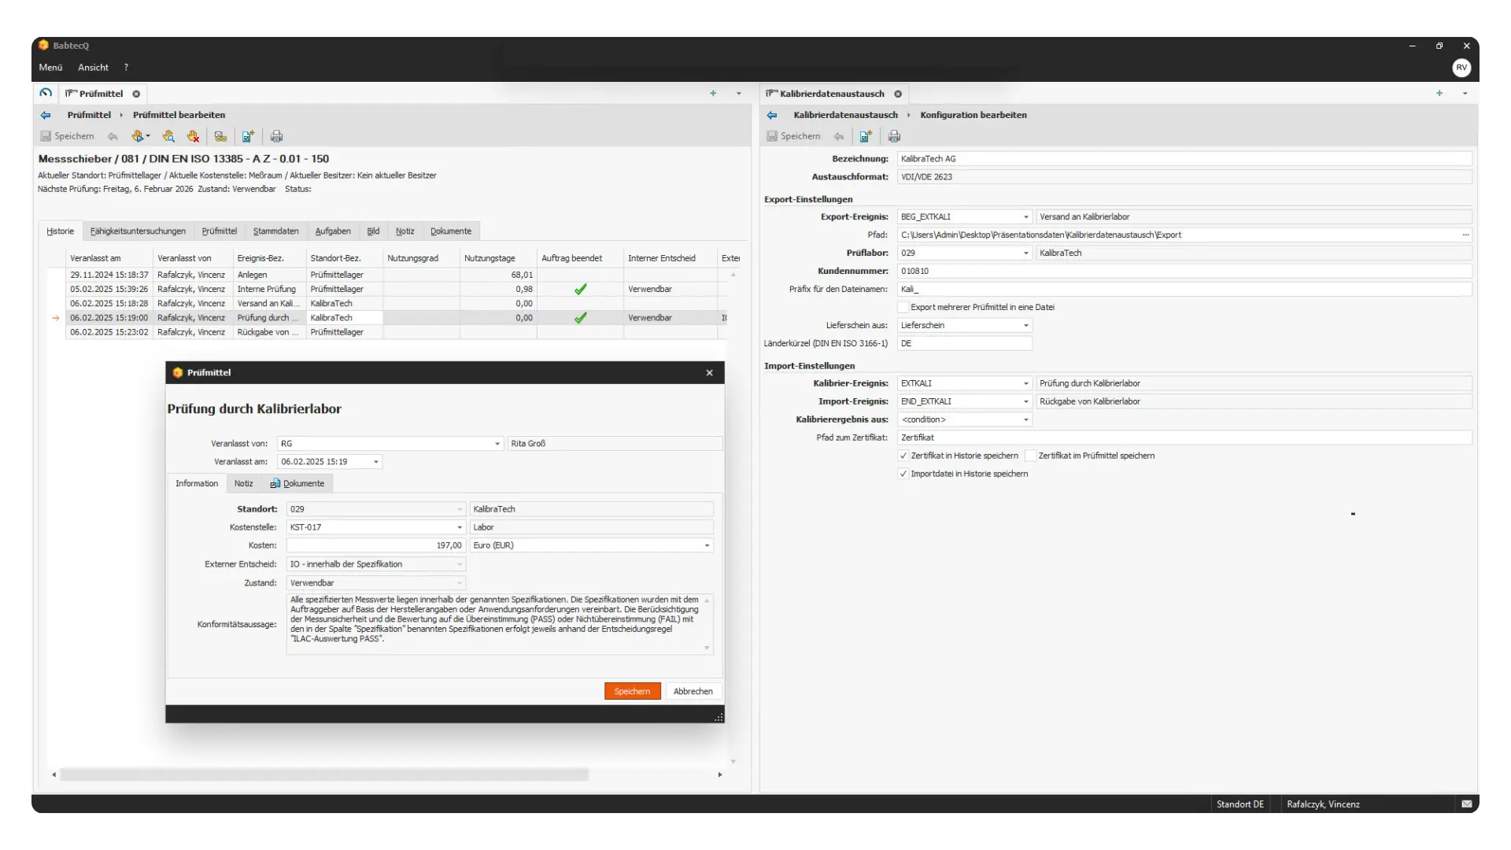Screen dimensions: 1511x850
Task: Expand the Export-Ereignis dropdown
Action: click(x=1025, y=216)
